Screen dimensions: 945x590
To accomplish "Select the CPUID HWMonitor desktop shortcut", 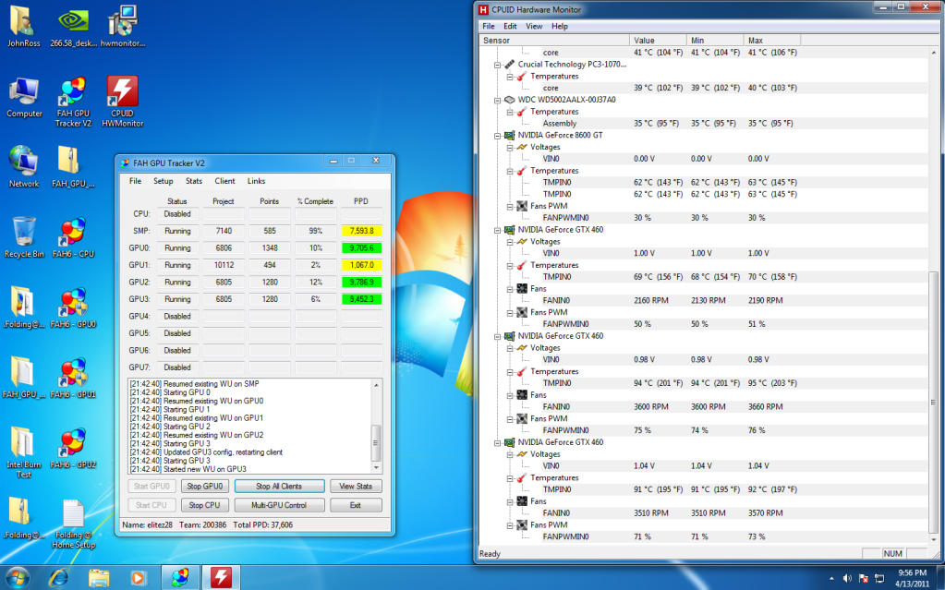I will click(x=122, y=102).
